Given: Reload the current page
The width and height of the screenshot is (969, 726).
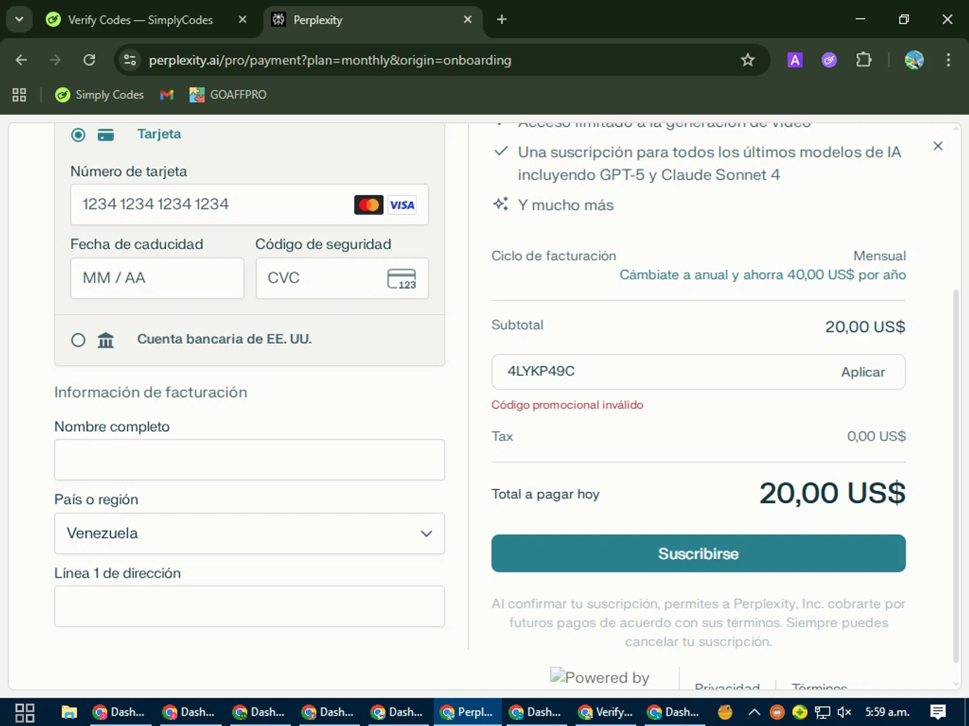Looking at the screenshot, I should tap(89, 60).
